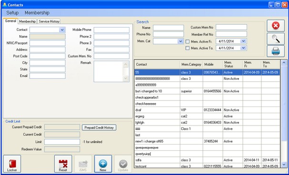Viewport: 289px width, 175px height.
Task: Open Mem. Active Fr. date picker
Action: (243, 41)
